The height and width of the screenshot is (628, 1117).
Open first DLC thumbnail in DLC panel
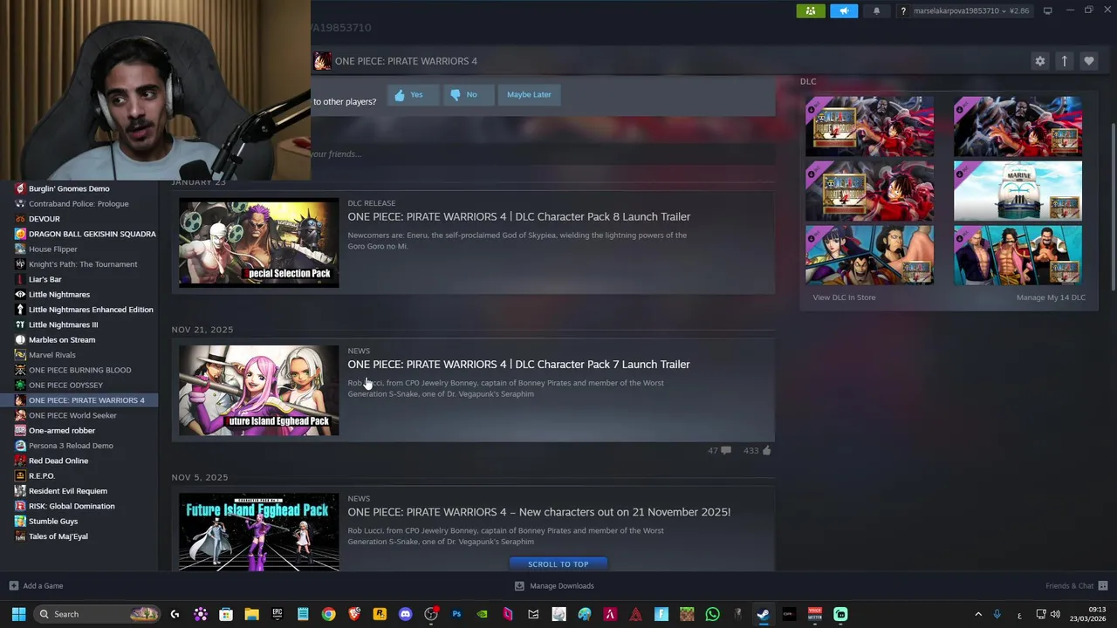pos(869,126)
